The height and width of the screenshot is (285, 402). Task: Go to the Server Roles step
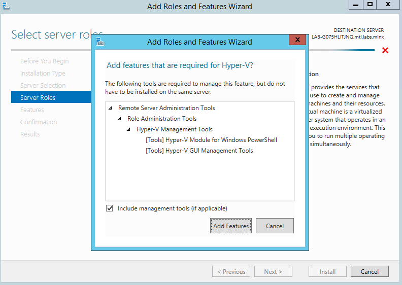point(38,97)
